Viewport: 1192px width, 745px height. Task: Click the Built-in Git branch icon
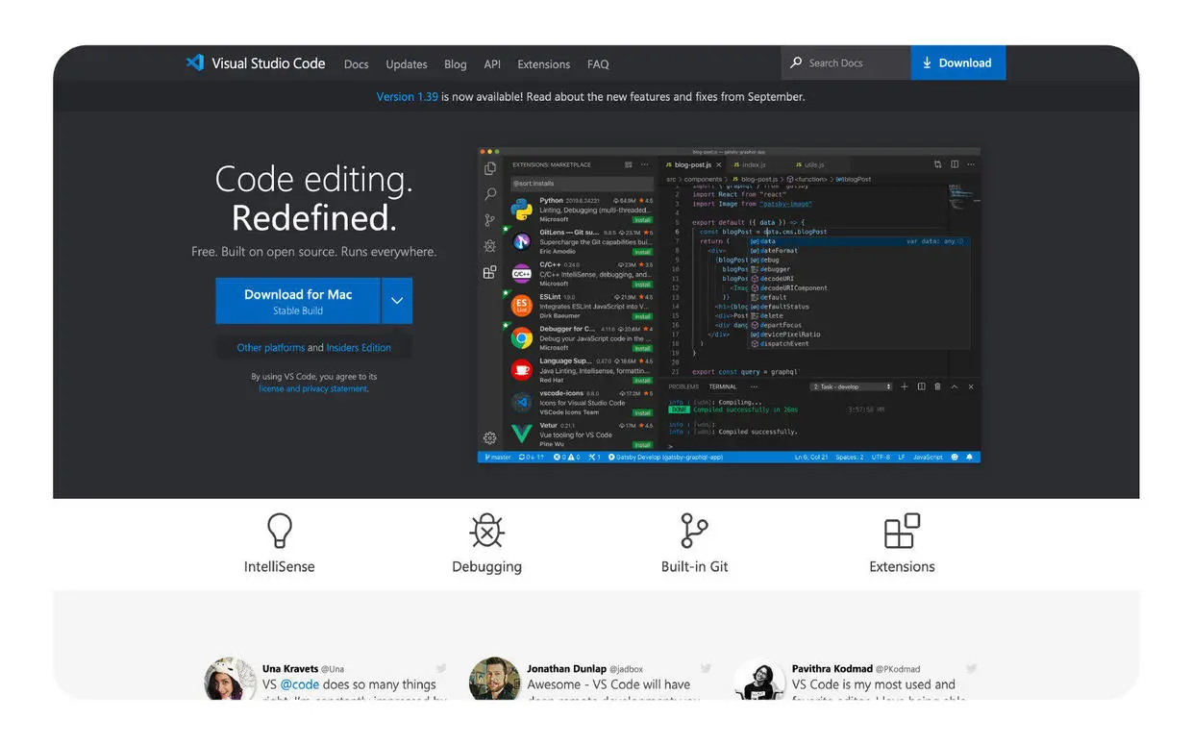pos(694,531)
